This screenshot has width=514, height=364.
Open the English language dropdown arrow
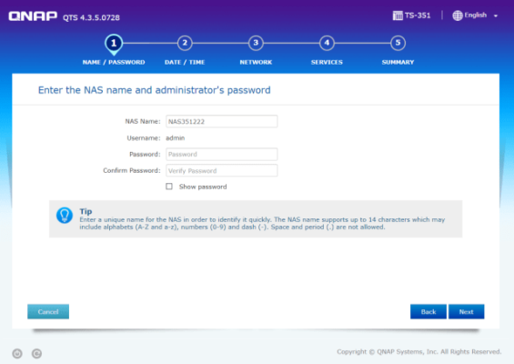point(496,15)
